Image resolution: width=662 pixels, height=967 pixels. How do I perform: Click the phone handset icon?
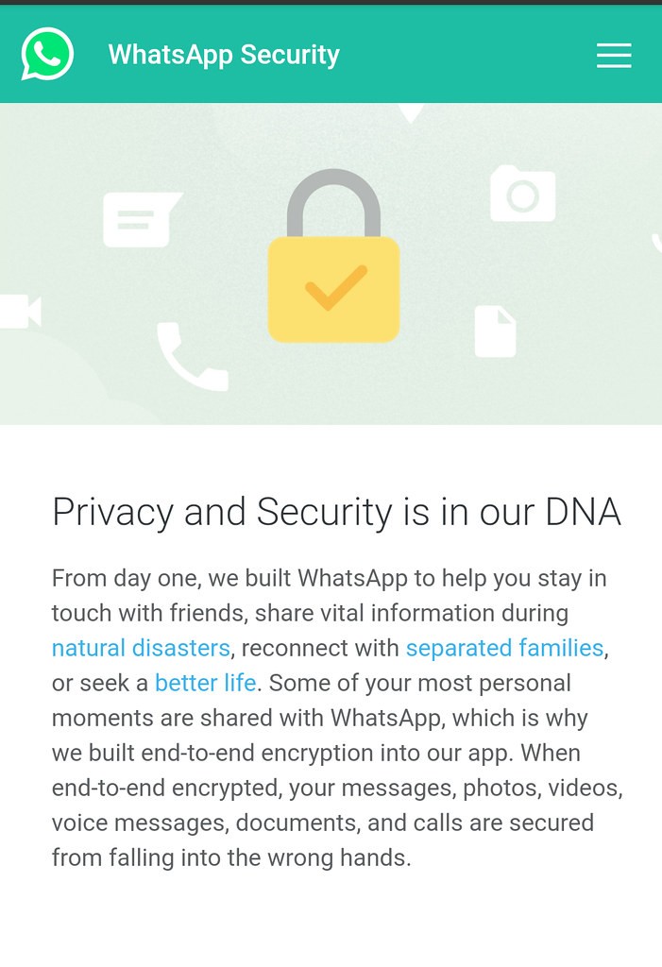(x=192, y=356)
